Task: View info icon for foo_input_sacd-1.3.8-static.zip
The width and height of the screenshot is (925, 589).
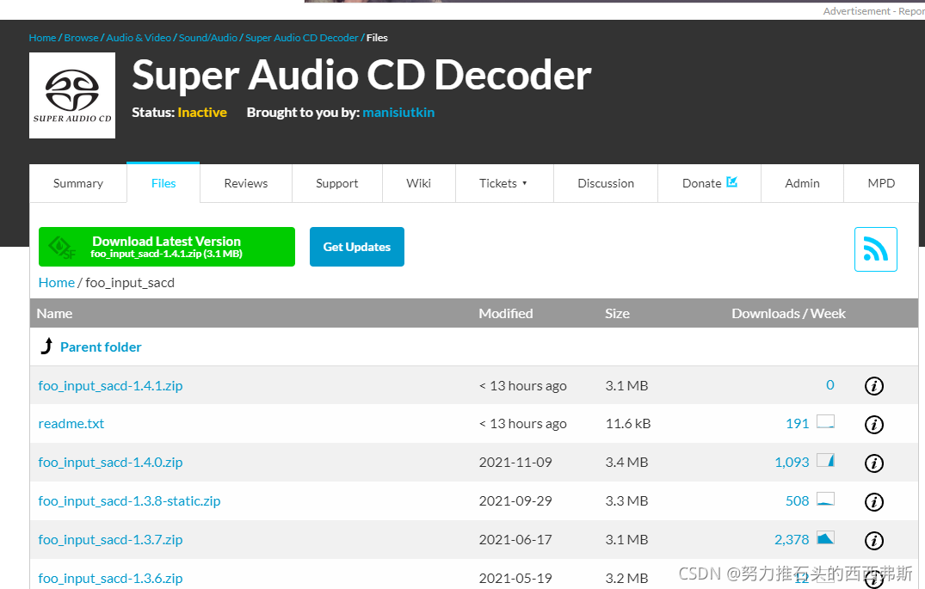Action: (873, 502)
